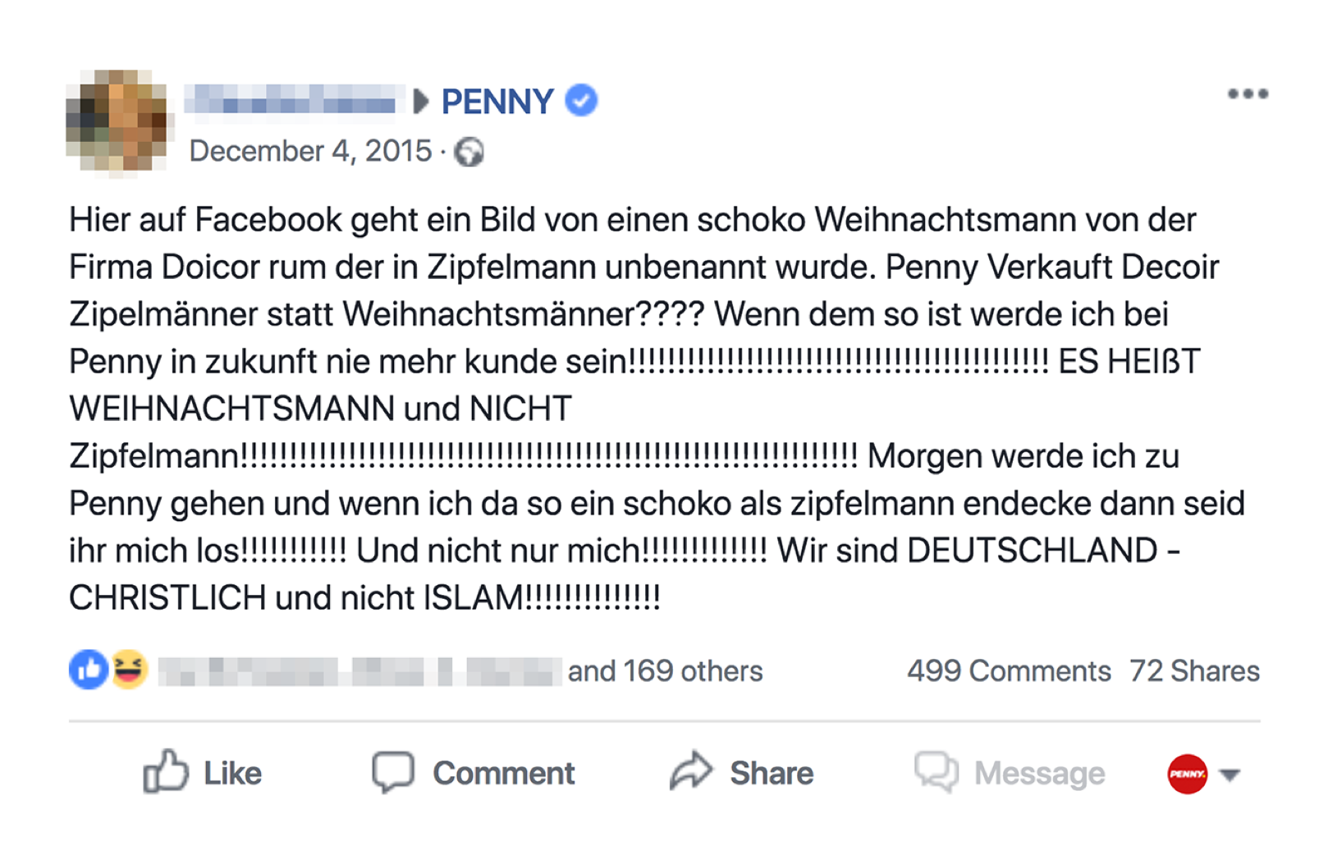Click the three-dot post options menu

click(1248, 94)
